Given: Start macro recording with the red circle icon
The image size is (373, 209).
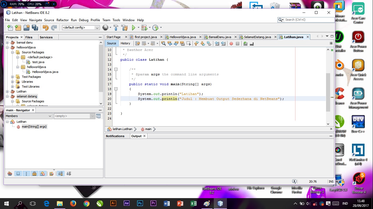Looking at the screenshot, I should pos(231,44).
